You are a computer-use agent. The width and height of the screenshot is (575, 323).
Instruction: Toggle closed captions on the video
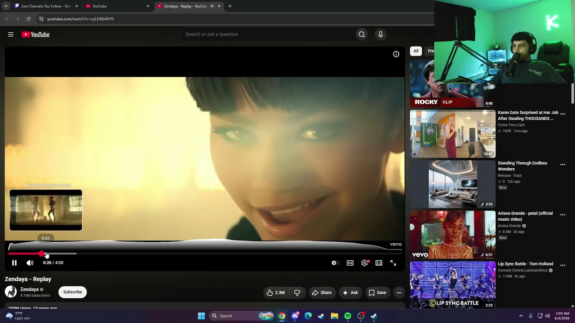pos(350,263)
